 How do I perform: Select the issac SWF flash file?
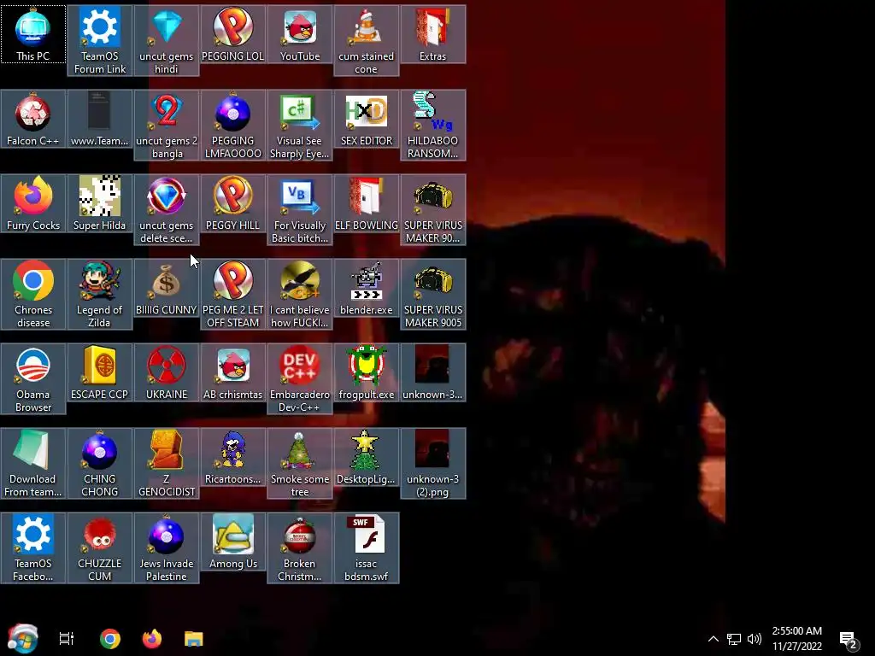click(x=366, y=548)
